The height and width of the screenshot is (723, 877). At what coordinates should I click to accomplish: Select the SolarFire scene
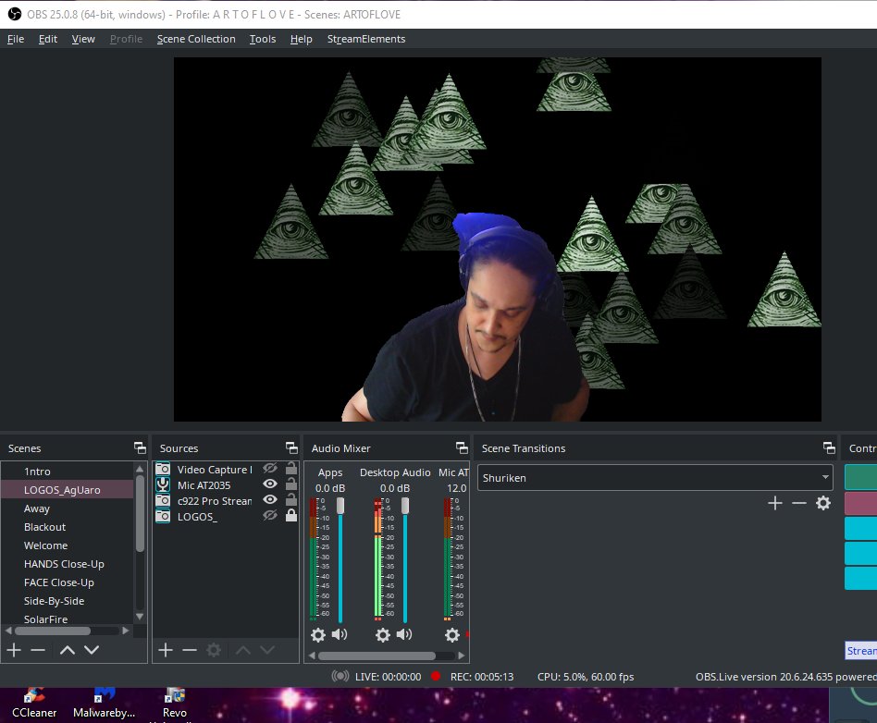[68, 619]
